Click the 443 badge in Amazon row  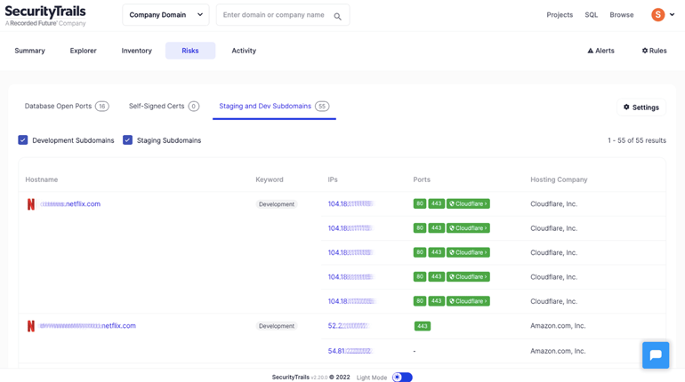[x=422, y=326]
